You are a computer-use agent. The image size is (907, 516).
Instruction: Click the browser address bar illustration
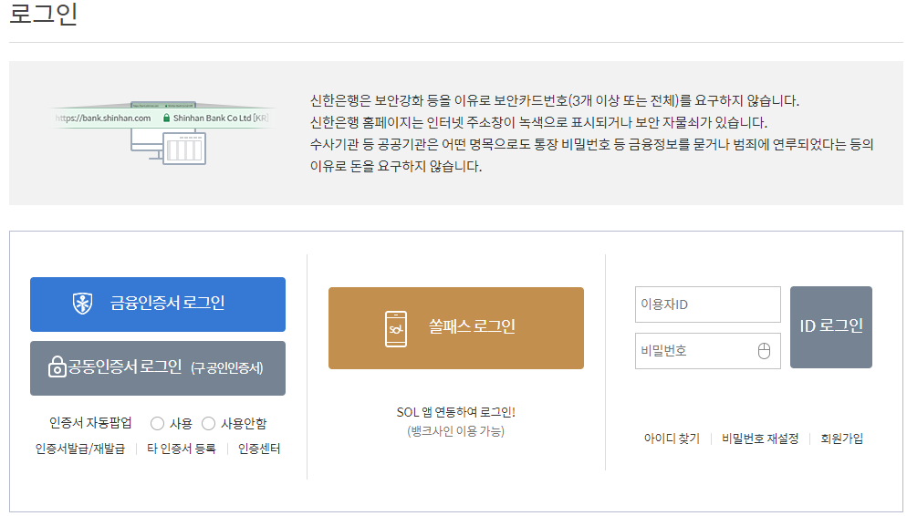click(162, 118)
